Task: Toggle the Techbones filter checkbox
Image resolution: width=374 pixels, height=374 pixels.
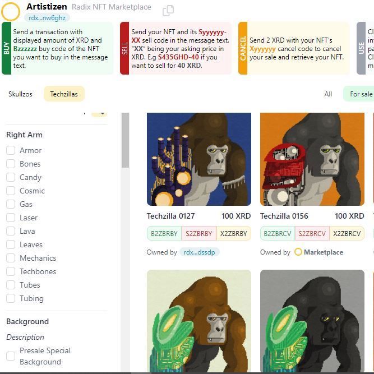Action: tap(11, 271)
